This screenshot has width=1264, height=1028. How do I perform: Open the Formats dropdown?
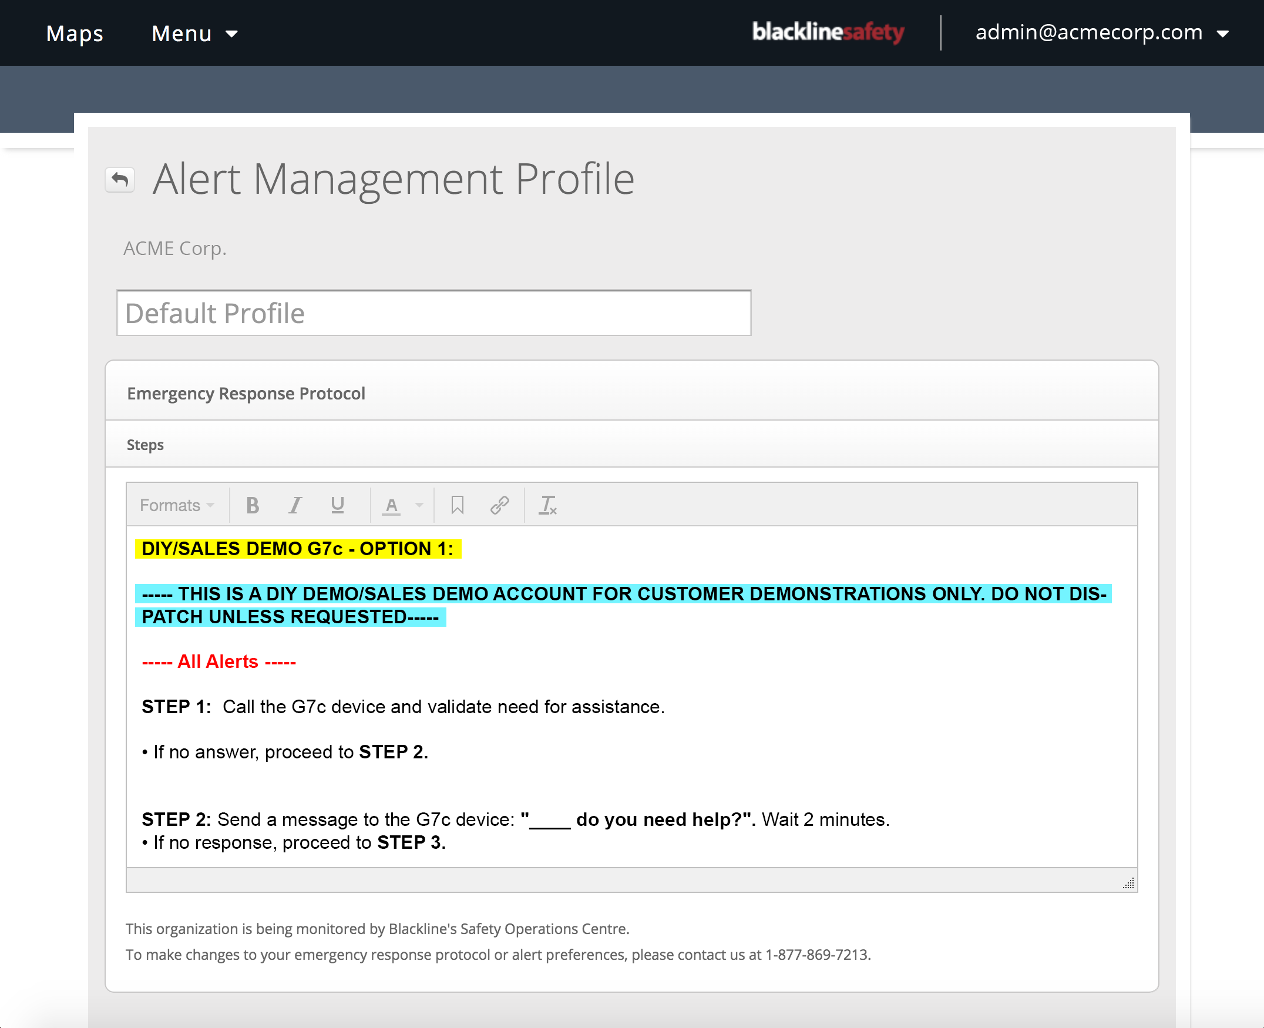(176, 505)
